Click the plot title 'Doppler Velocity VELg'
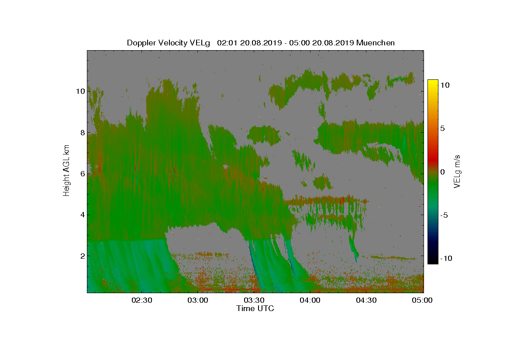 tap(169, 43)
